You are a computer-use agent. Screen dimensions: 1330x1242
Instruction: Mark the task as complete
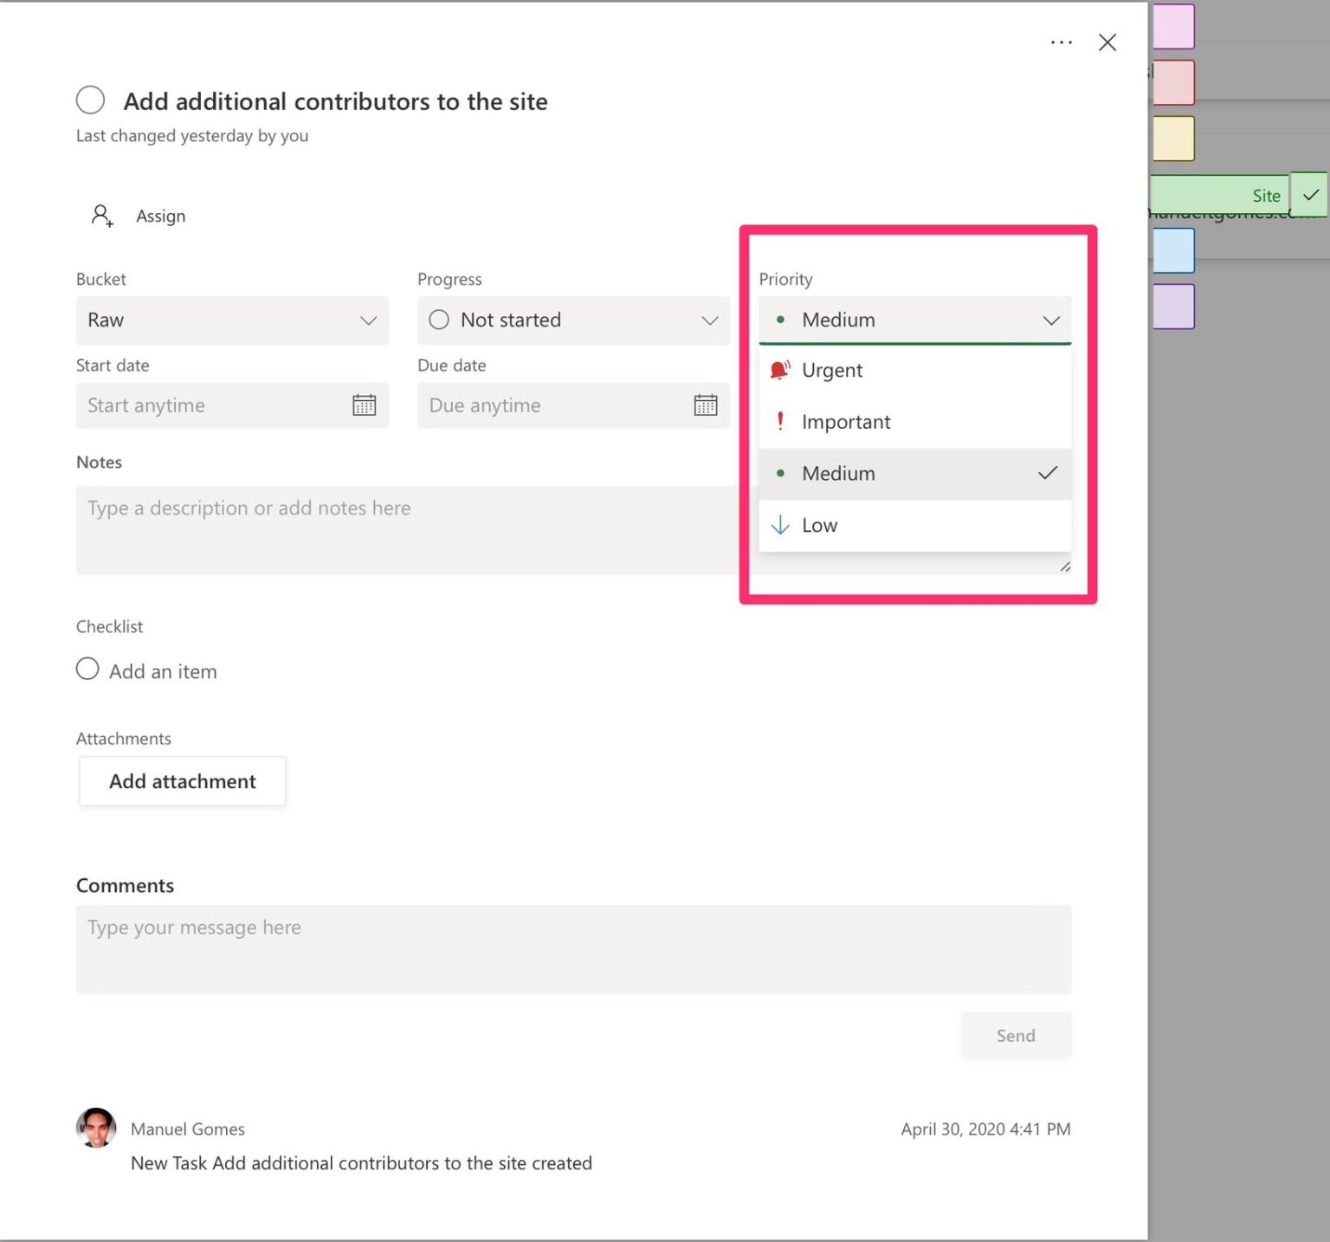[x=90, y=100]
